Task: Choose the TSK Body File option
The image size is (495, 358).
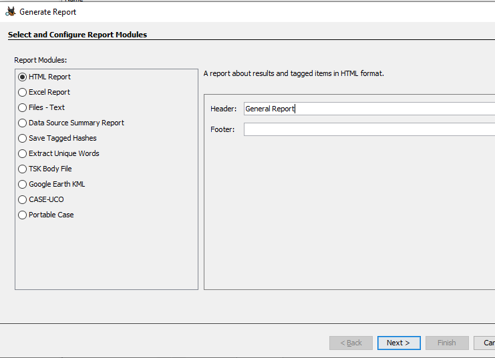Action: pyautogui.click(x=23, y=169)
